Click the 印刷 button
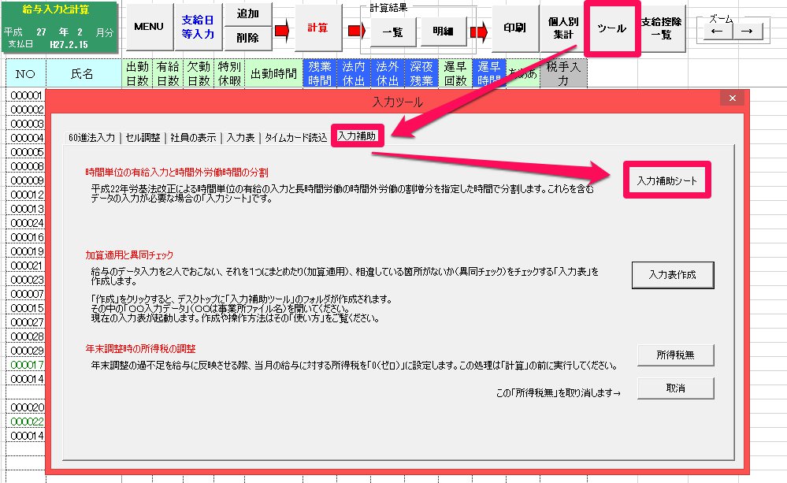This screenshot has height=483, width=787. 515,28
